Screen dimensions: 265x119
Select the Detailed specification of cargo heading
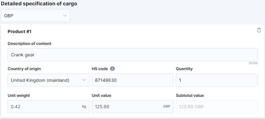[39, 4]
